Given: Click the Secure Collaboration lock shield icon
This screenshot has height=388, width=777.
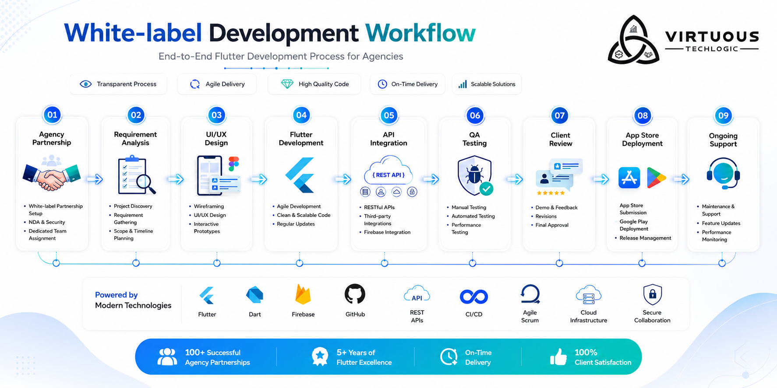Looking at the screenshot, I should tap(652, 294).
